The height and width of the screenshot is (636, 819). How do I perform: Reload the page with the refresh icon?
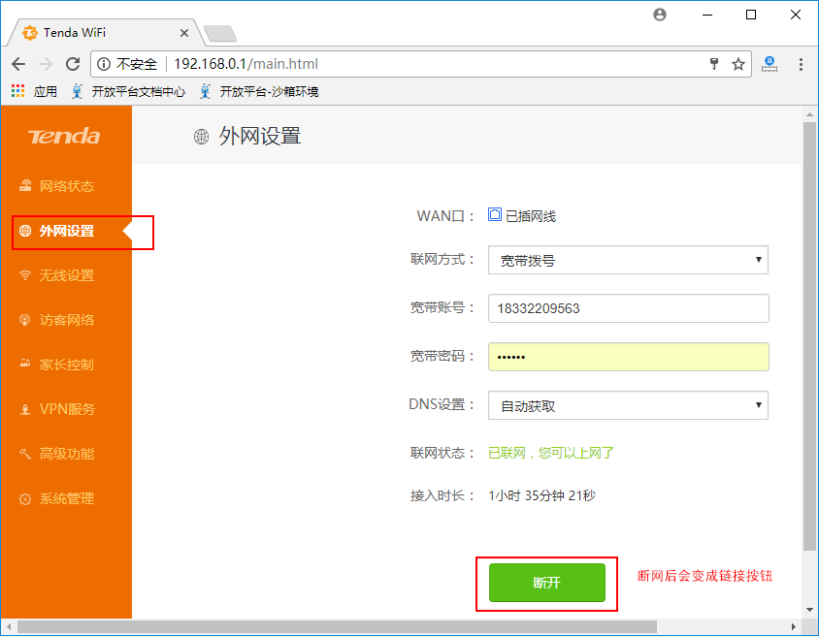click(x=73, y=64)
